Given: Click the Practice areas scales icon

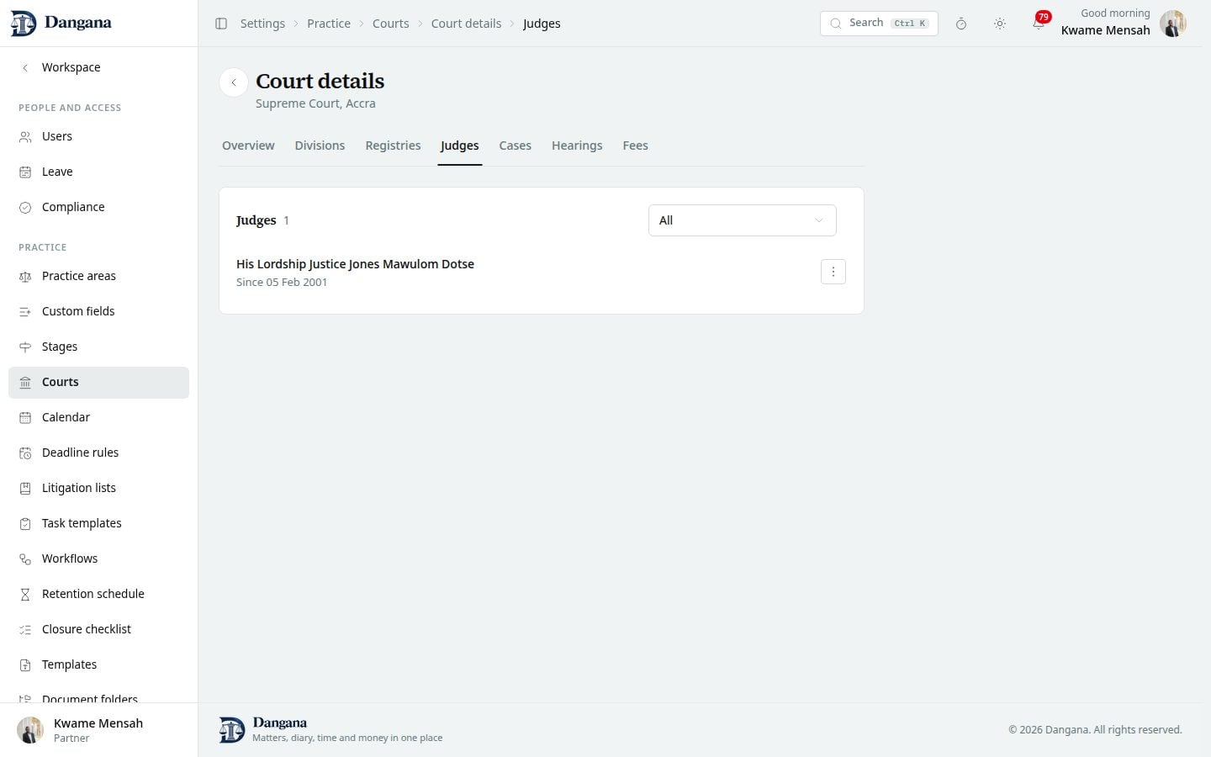Looking at the screenshot, I should (x=25, y=276).
